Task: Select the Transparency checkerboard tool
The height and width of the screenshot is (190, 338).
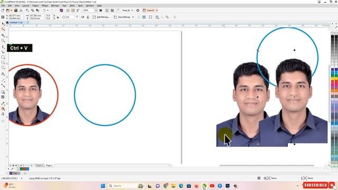Action: pos(3,97)
